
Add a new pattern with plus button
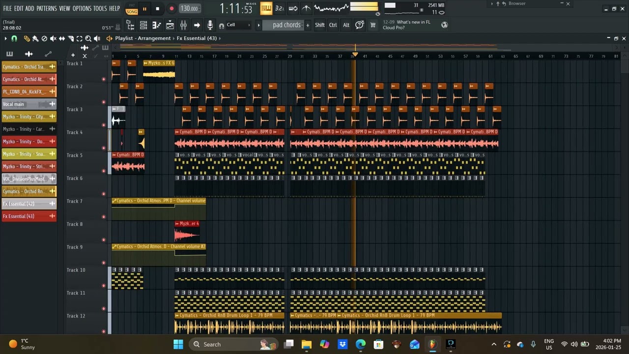(308, 25)
